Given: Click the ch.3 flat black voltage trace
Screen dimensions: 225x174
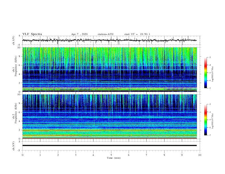Looking at the screenshot, I should (109, 146).
